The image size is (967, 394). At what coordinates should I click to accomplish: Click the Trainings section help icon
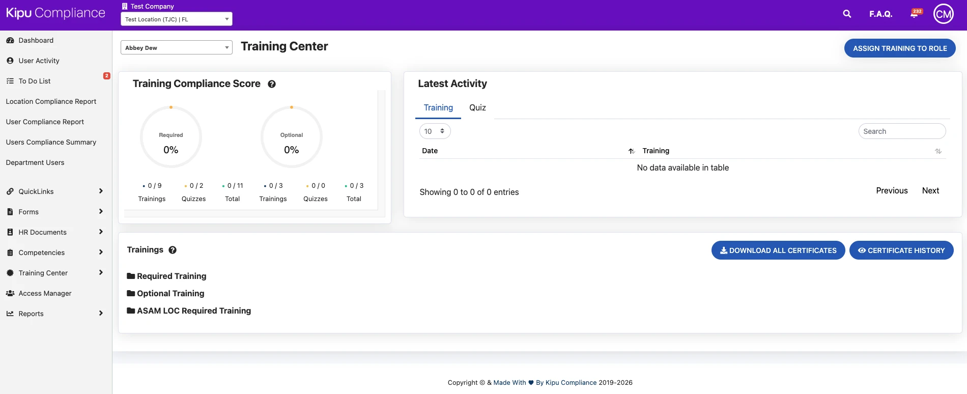(x=173, y=250)
